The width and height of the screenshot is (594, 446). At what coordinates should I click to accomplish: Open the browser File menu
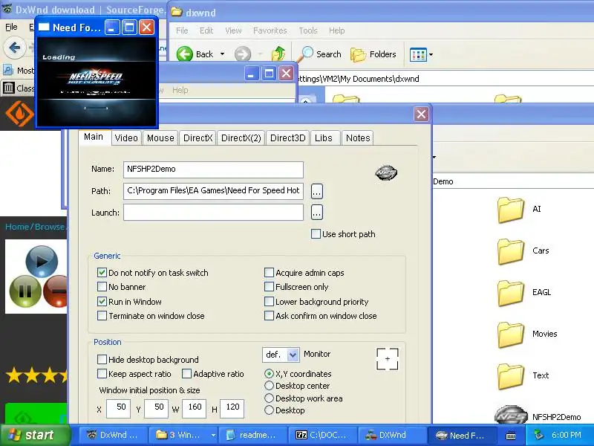11,27
